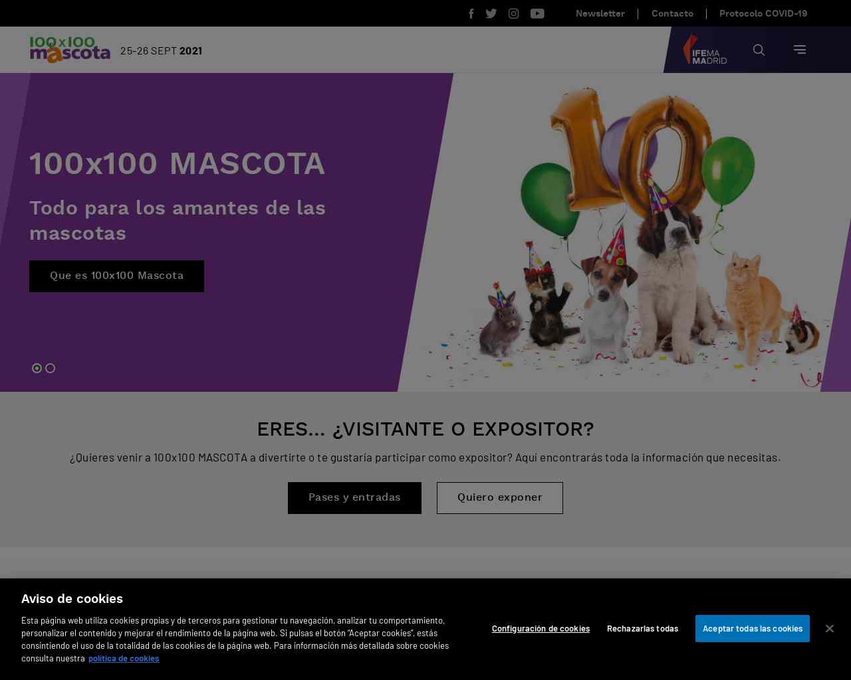Click the pets birthday banner image

(624, 232)
